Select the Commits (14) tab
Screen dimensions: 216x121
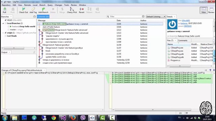coord(43,16)
